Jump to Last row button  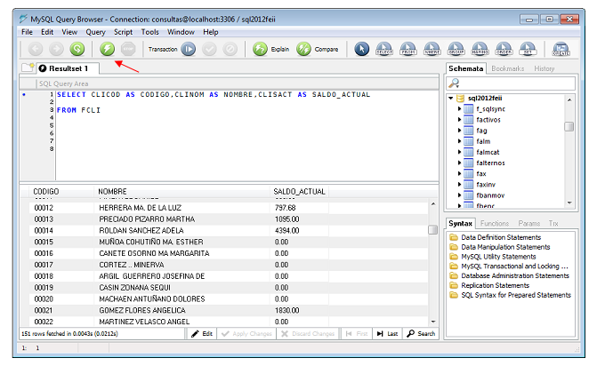click(x=387, y=334)
